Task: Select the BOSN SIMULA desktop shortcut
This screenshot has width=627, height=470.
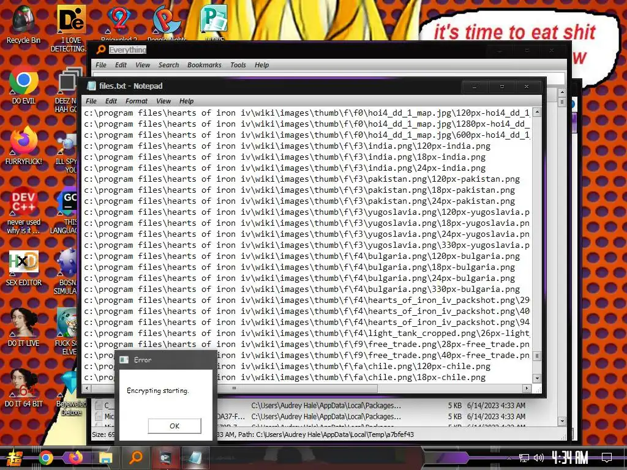Action: click(66, 272)
